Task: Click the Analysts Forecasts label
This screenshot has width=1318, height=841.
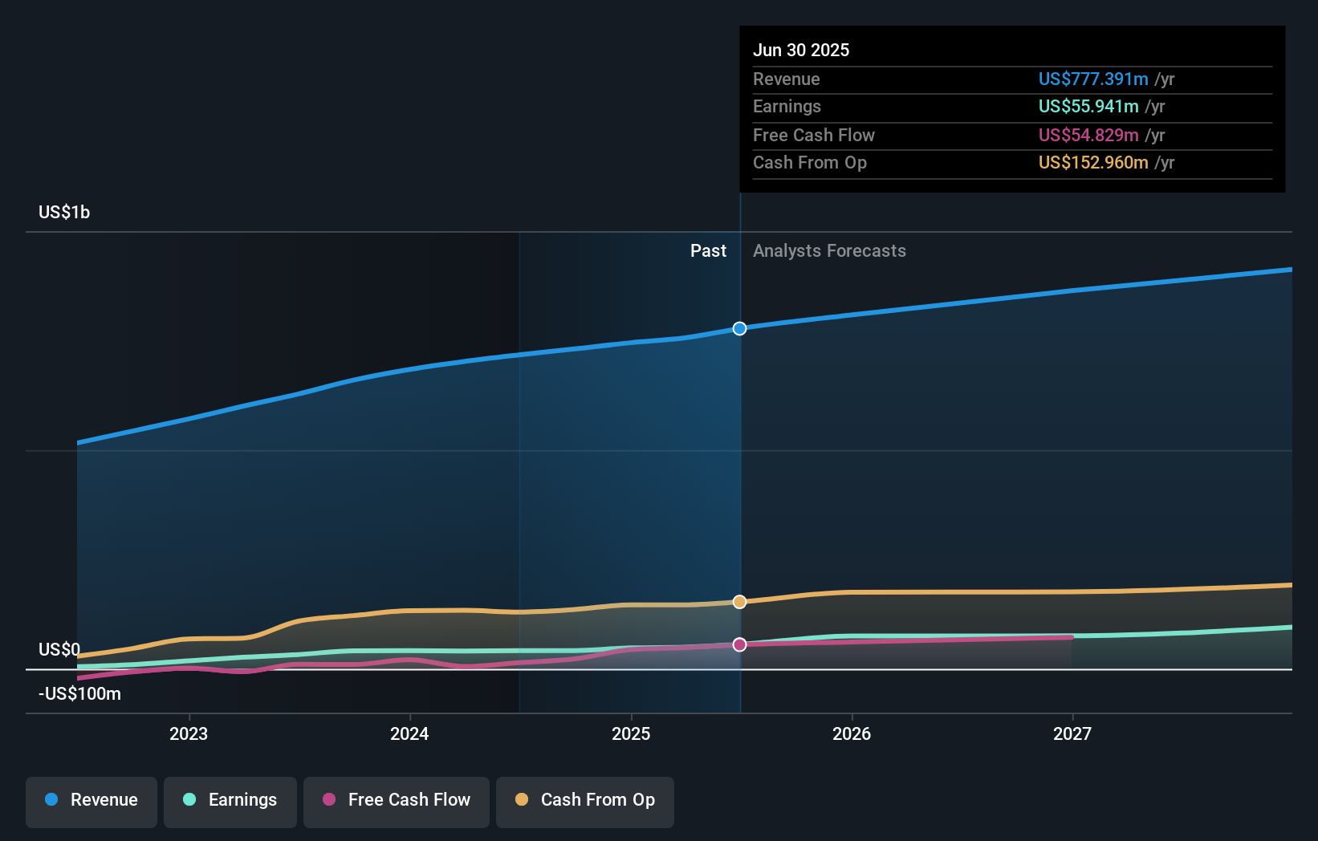Action: (x=829, y=250)
